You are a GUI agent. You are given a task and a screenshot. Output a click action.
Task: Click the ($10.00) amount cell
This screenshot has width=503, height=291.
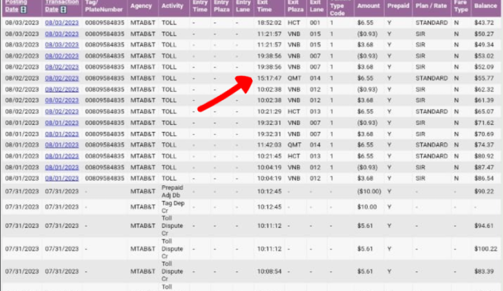pyautogui.click(x=369, y=191)
